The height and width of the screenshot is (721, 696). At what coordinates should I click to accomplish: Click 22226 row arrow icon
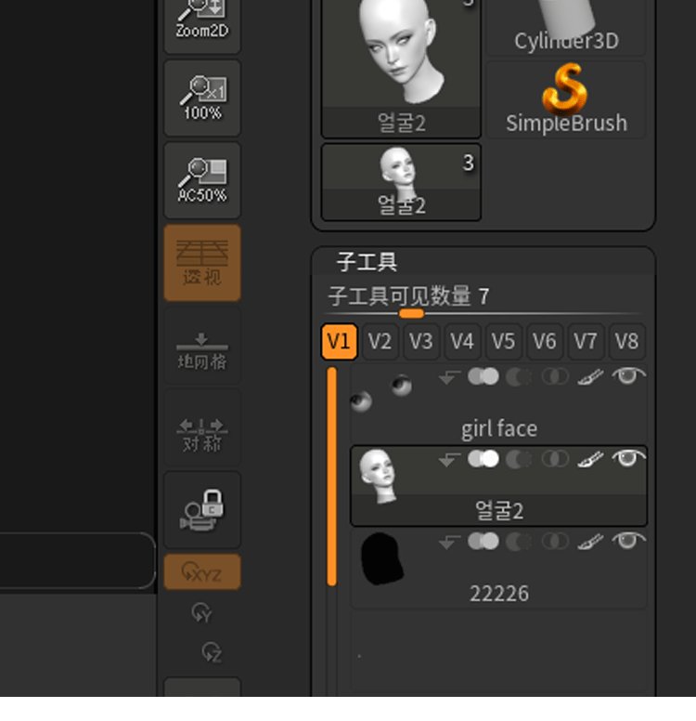[x=449, y=542]
